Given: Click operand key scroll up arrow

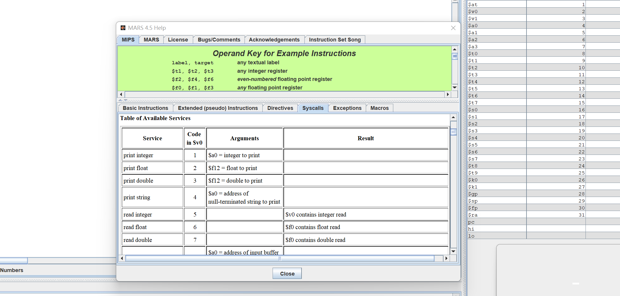Looking at the screenshot, I should 455,49.
